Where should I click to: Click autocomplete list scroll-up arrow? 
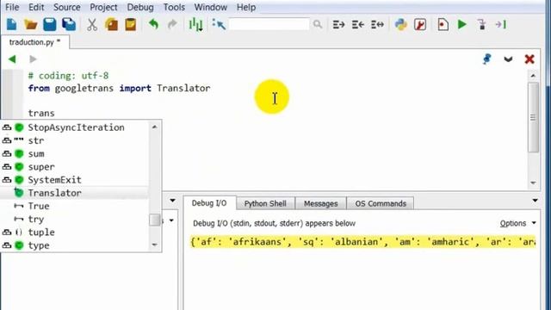coord(155,127)
